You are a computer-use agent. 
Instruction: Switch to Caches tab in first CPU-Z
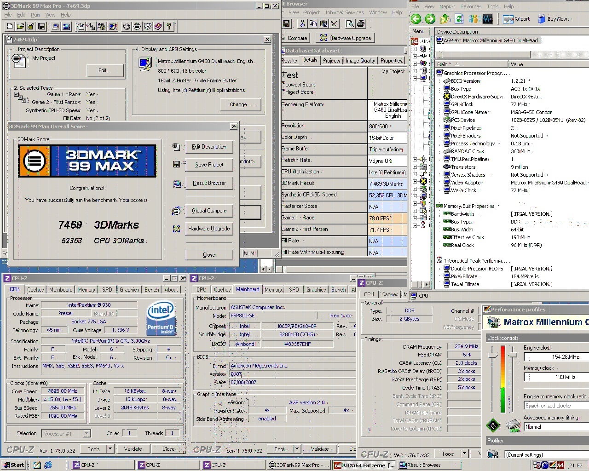35,290
